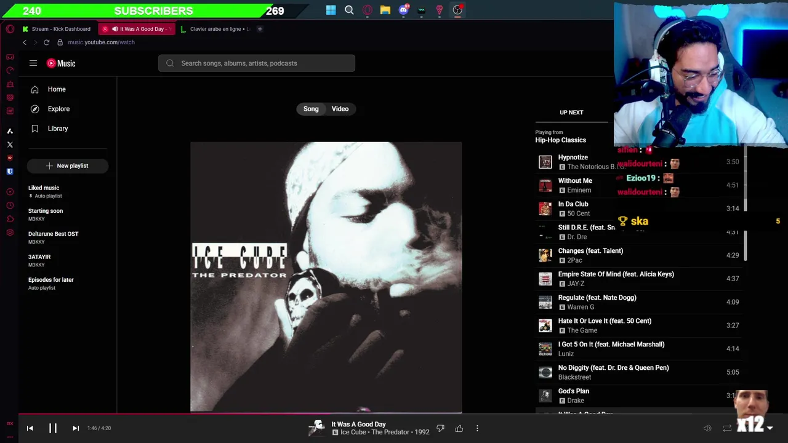788x443 pixels.
Task: Go back in browser history
Action: 25,42
